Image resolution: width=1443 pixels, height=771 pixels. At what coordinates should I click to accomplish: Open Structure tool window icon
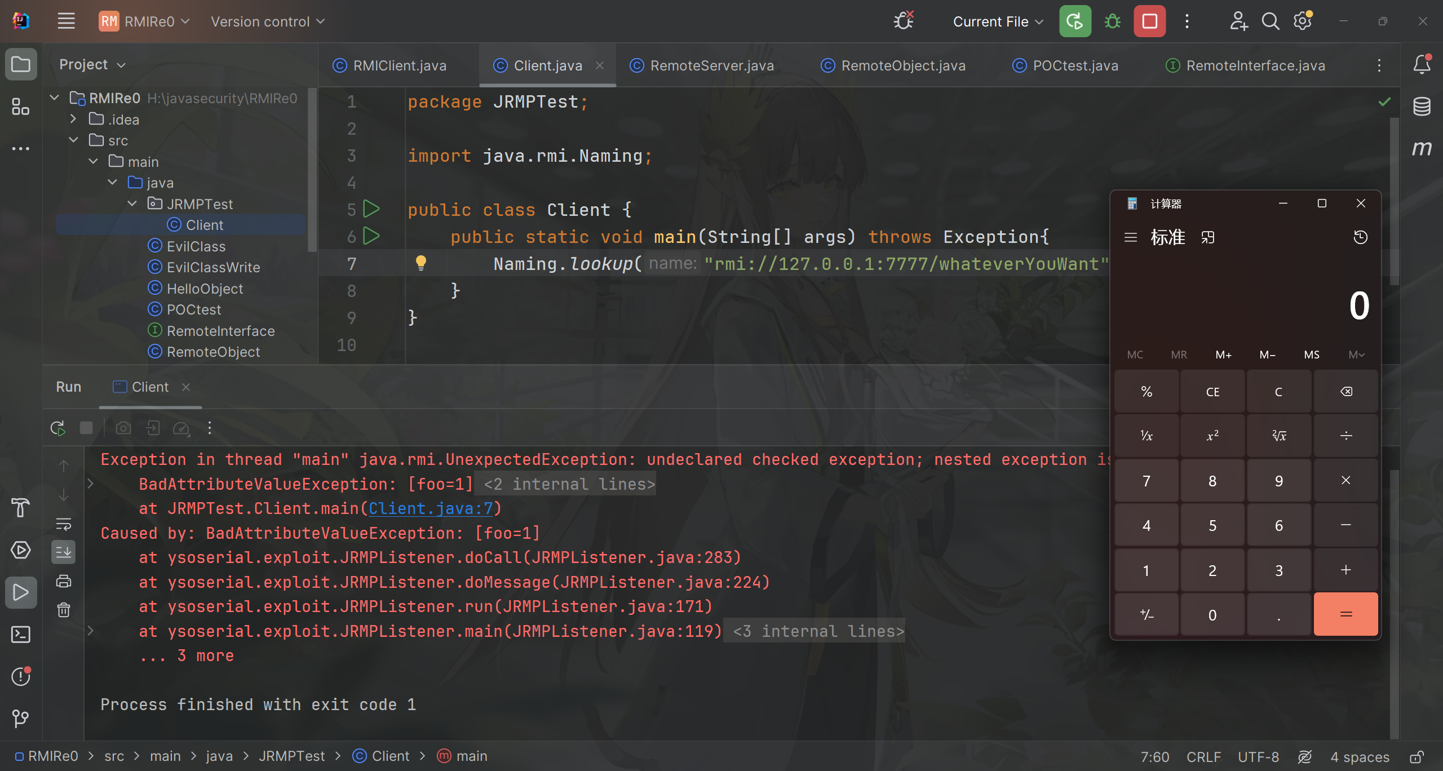pos(21,107)
